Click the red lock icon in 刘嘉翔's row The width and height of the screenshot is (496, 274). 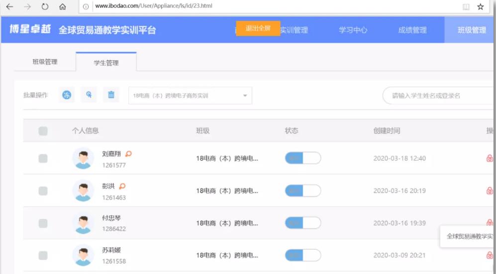tap(490, 158)
